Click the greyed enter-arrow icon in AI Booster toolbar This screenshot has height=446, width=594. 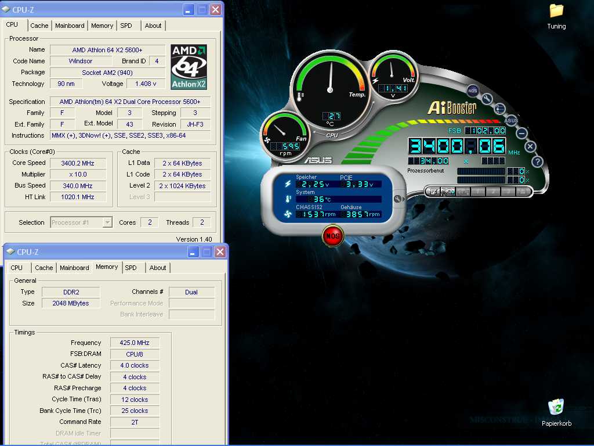pos(463,192)
